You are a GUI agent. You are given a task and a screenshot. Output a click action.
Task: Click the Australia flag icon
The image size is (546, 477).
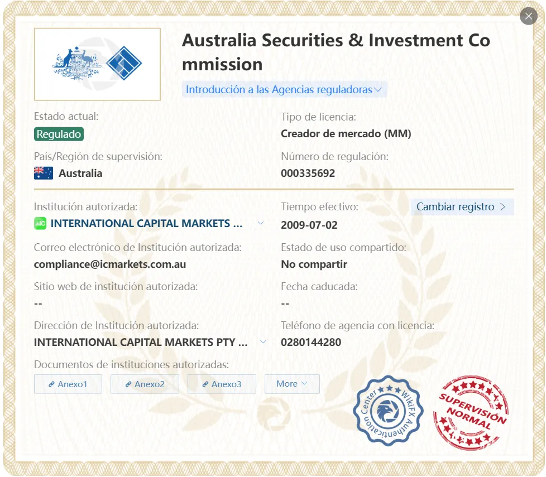(44, 173)
